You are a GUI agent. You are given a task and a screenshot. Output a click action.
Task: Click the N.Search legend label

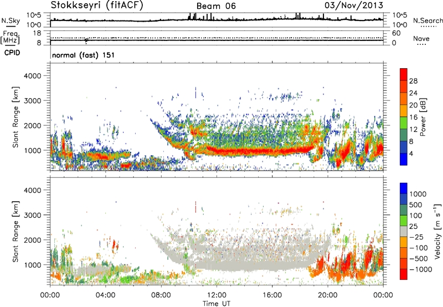(427, 21)
